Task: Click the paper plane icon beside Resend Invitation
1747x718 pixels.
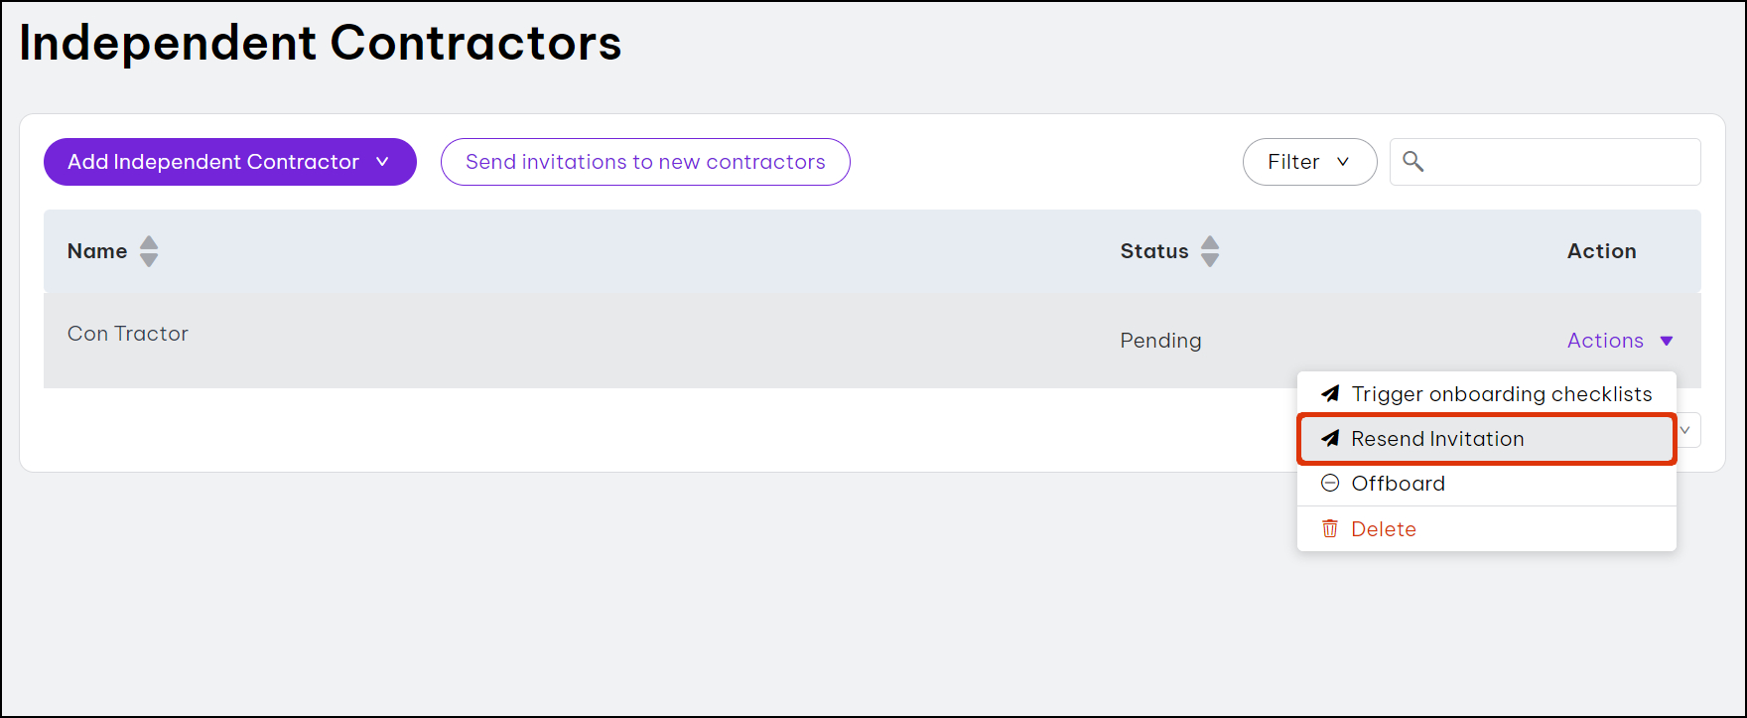Action: 1330,439
